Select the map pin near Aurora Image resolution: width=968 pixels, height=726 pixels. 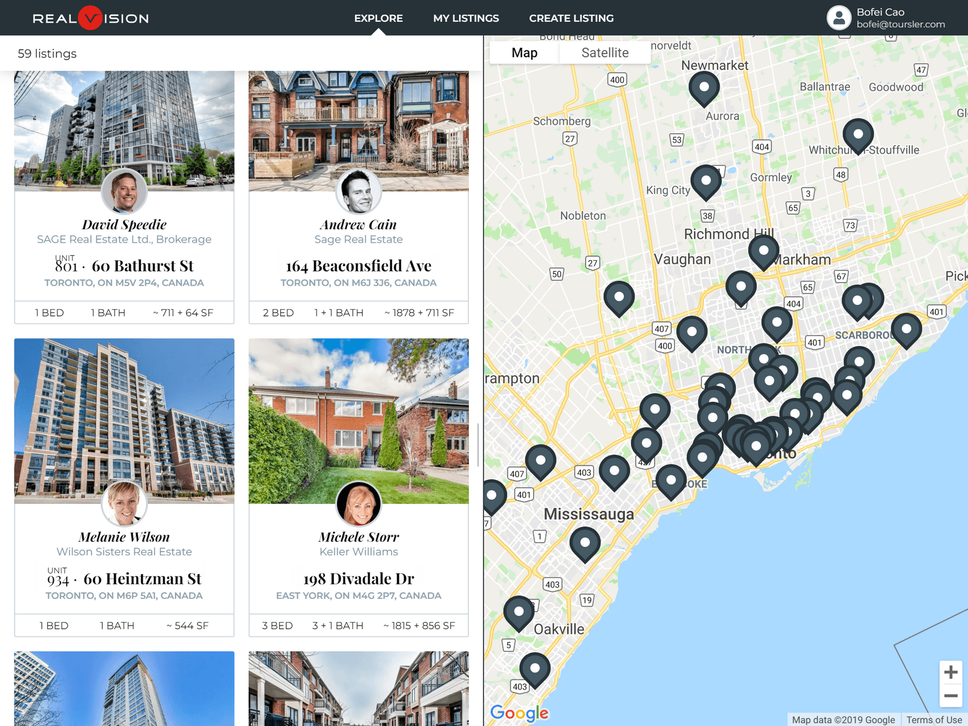coord(704,88)
